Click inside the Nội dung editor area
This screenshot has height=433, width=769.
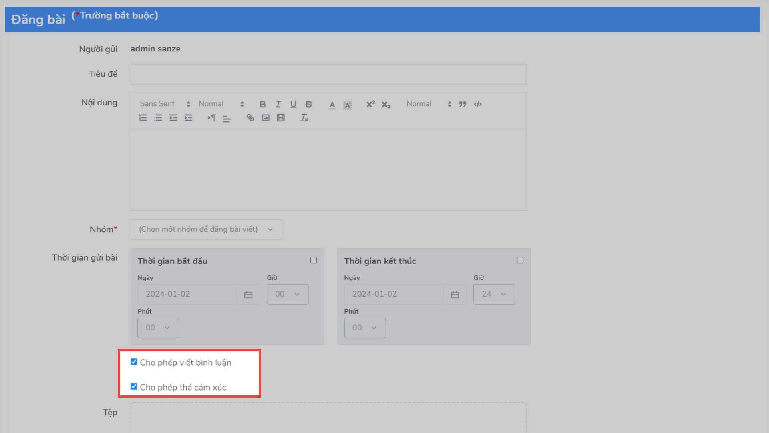click(328, 170)
